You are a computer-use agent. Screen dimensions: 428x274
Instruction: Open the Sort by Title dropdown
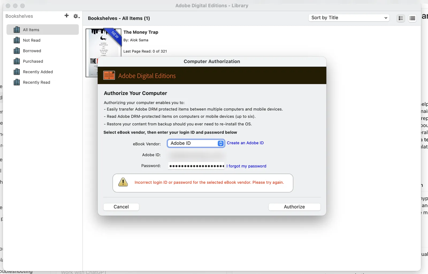point(349,18)
